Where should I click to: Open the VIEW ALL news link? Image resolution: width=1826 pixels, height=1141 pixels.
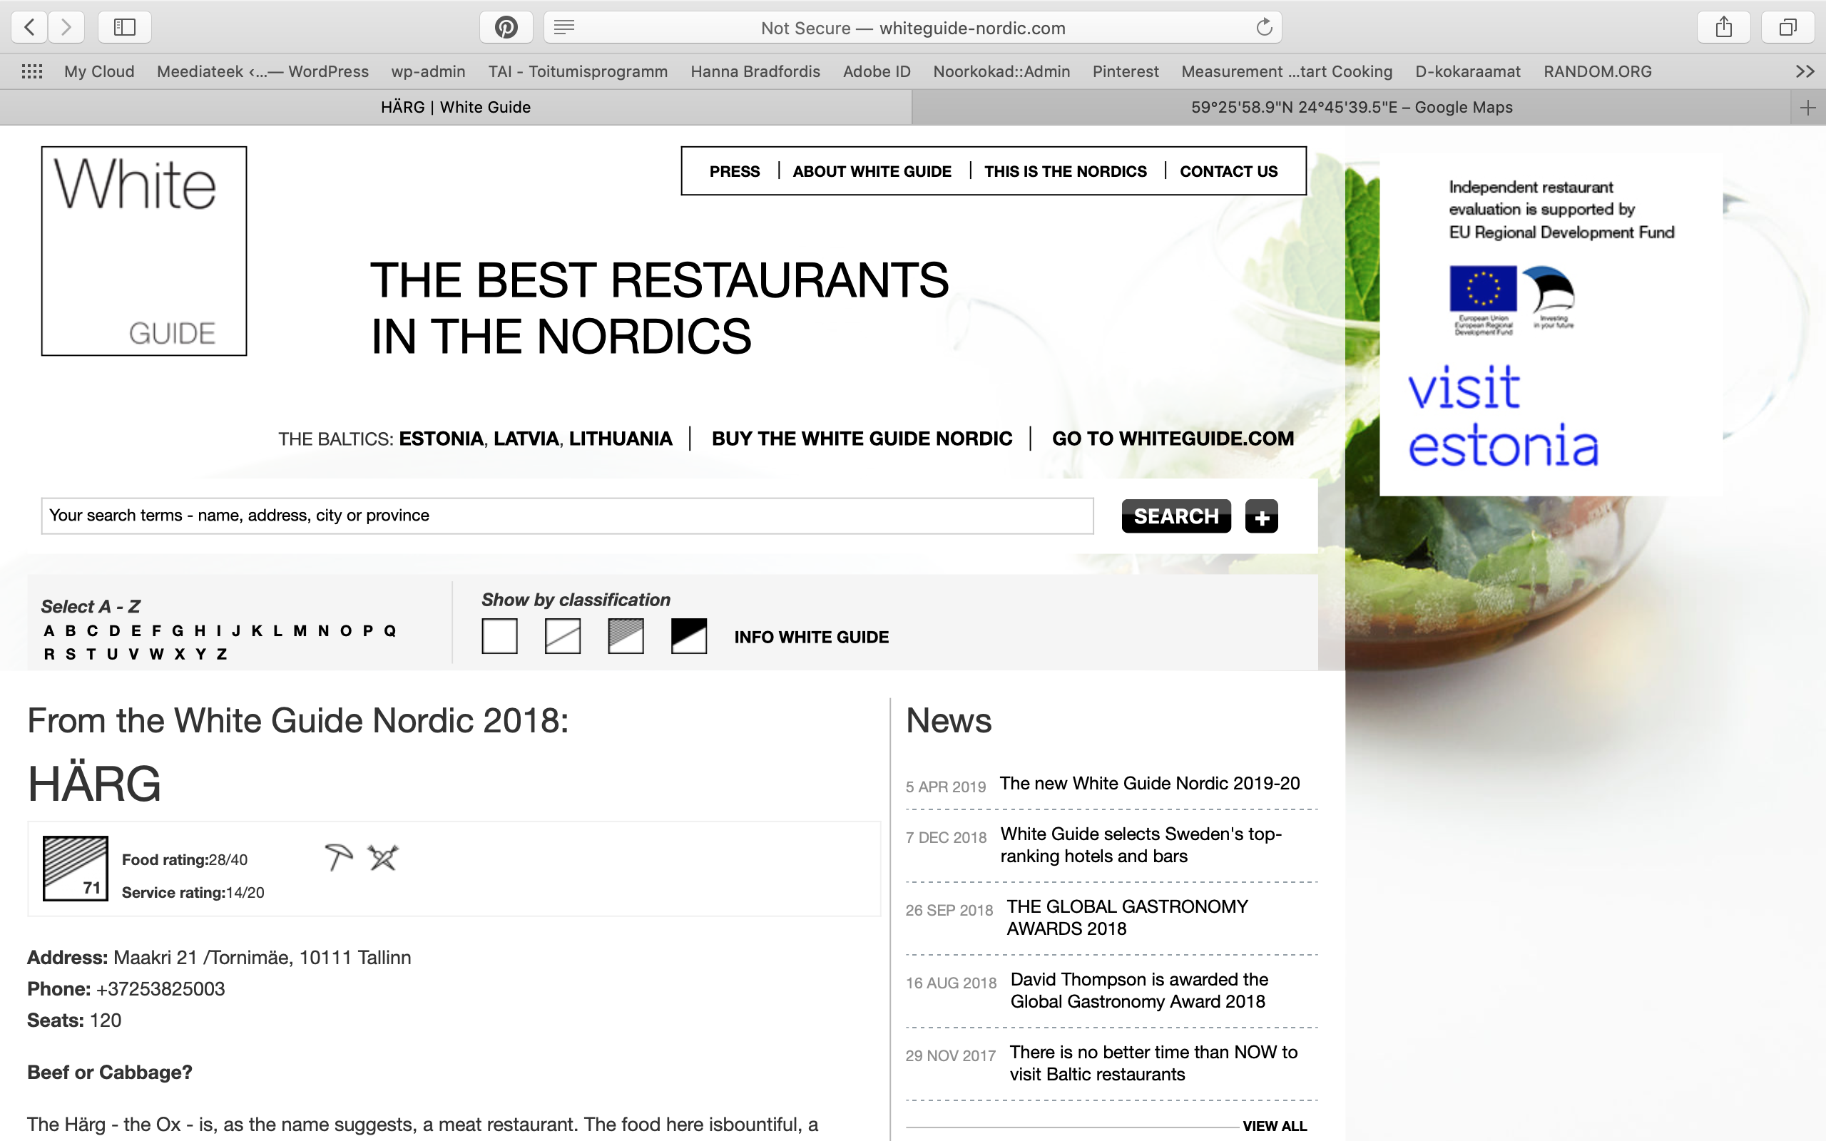coord(1275,1126)
